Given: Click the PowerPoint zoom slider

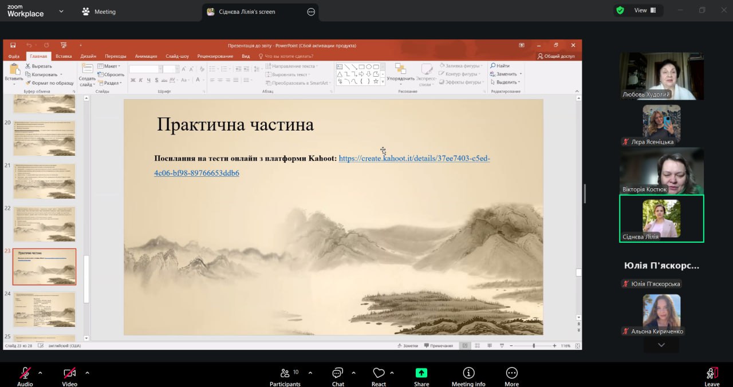Looking at the screenshot, I should pos(534,346).
